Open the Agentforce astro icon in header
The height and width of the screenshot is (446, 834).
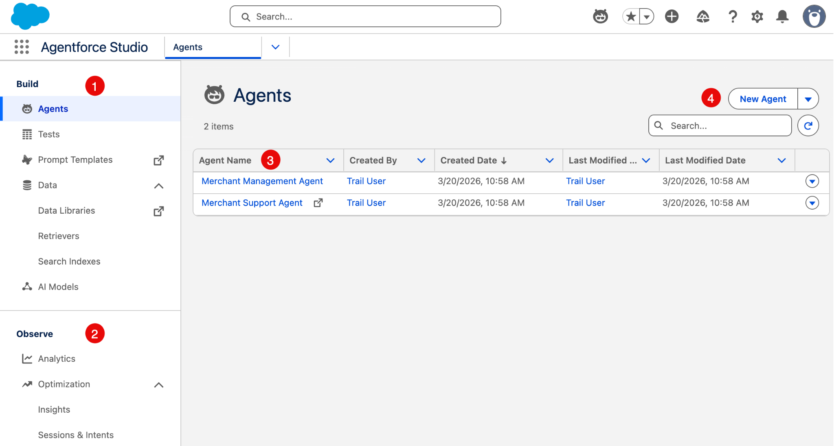(600, 16)
